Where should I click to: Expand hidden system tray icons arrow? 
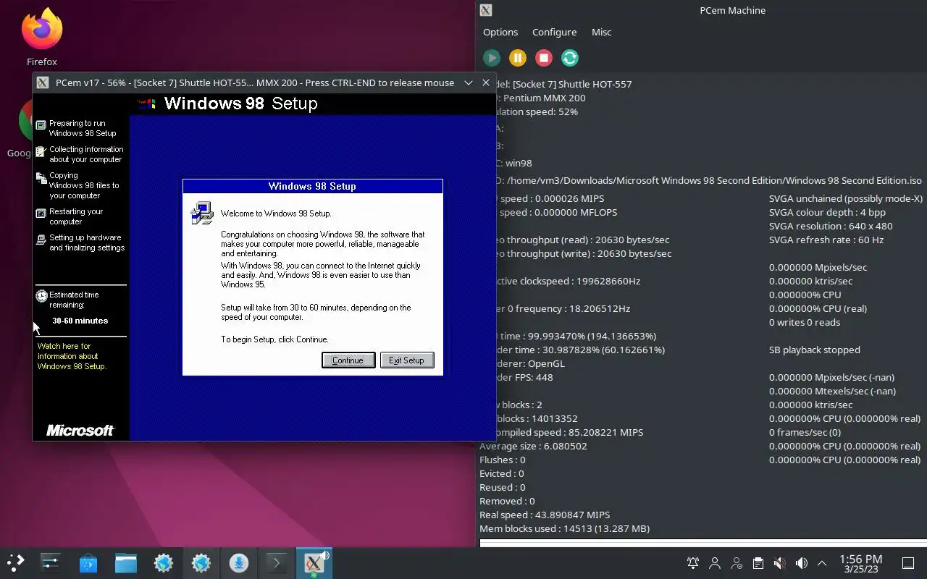(822, 563)
